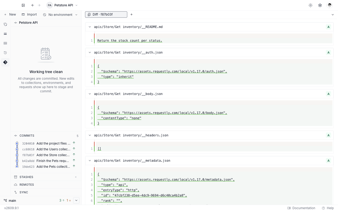Screen dimensions: 338x211
Task: Click the Petstore API panel header
Action: [46, 23]
